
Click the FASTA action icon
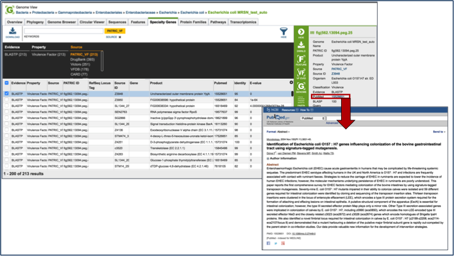[301, 101]
